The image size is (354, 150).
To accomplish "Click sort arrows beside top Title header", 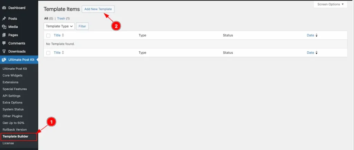I will 63,35.
